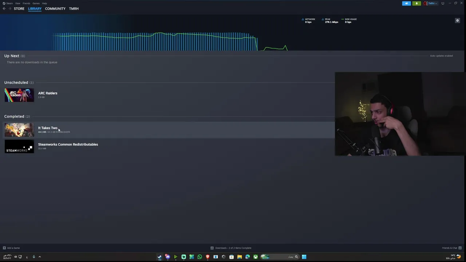This screenshot has height=262, width=466.
Task: Open the Help menu
Action: [44, 3]
